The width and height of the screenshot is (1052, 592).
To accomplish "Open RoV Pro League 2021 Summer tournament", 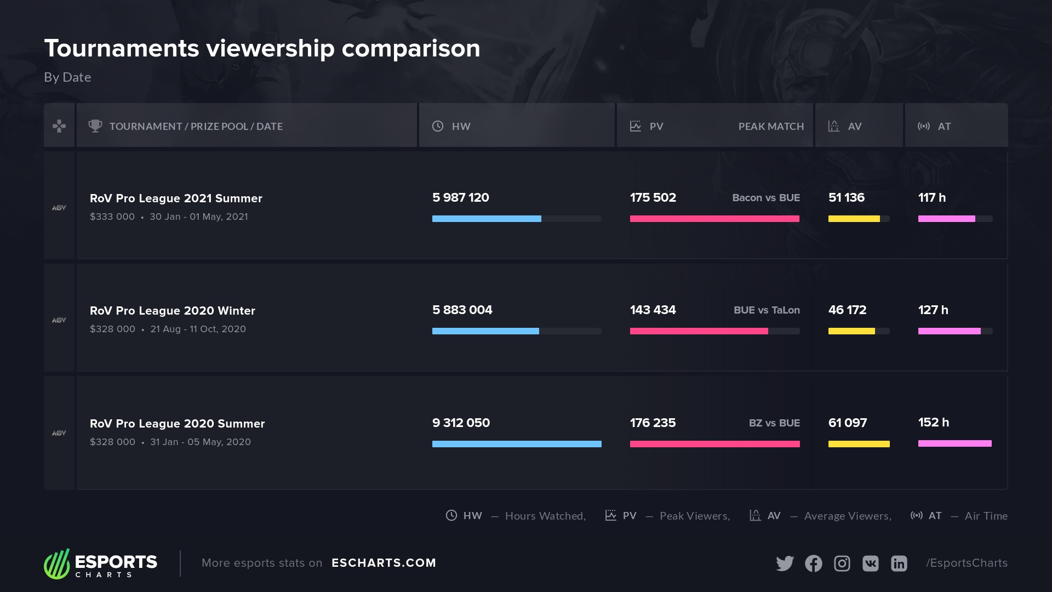I will click(176, 198).
